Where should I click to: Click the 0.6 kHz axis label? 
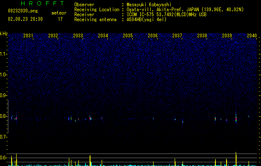(3, 158)
